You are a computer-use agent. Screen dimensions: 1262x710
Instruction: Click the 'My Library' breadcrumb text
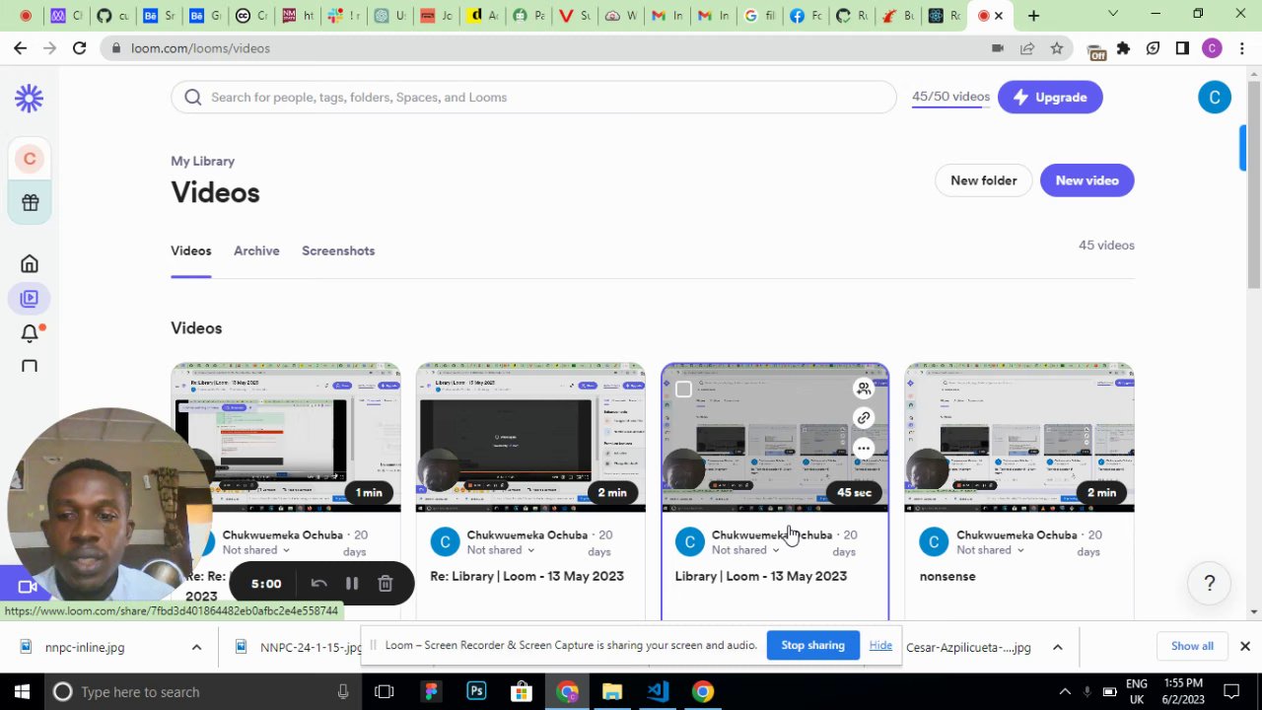[202, 161]
